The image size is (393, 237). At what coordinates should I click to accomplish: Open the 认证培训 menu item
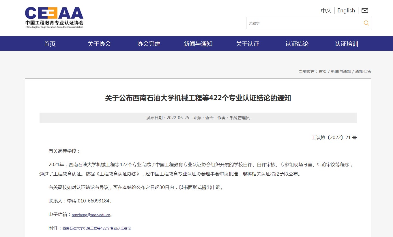click(346, 44)
